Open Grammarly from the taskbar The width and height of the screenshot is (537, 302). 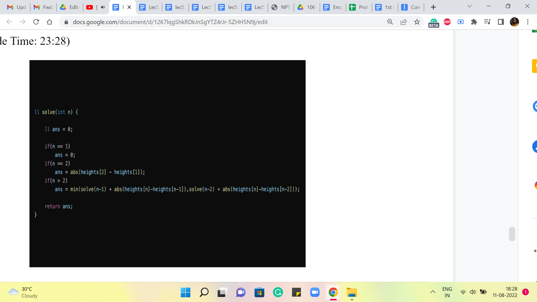278,292
